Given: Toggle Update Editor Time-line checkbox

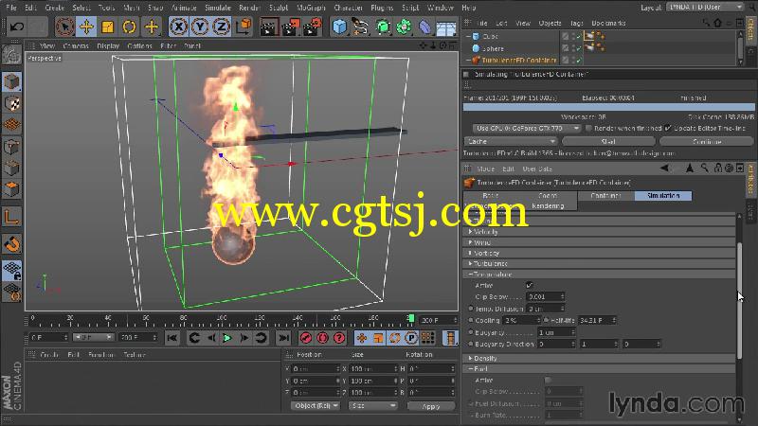Looking at the screenshot, I should coord(668,129).
